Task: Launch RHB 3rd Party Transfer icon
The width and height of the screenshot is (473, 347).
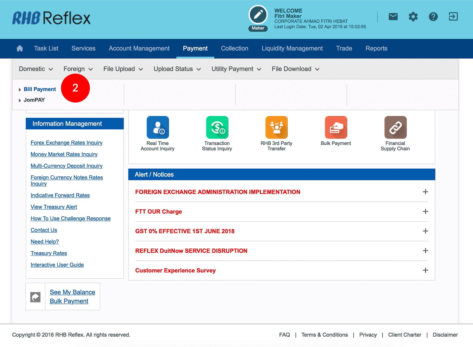Action: pos(276,127)
